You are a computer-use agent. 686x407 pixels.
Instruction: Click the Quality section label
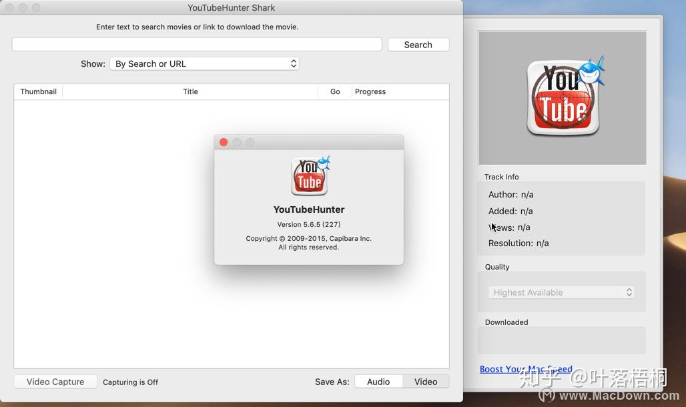click(x=497, y=267)
